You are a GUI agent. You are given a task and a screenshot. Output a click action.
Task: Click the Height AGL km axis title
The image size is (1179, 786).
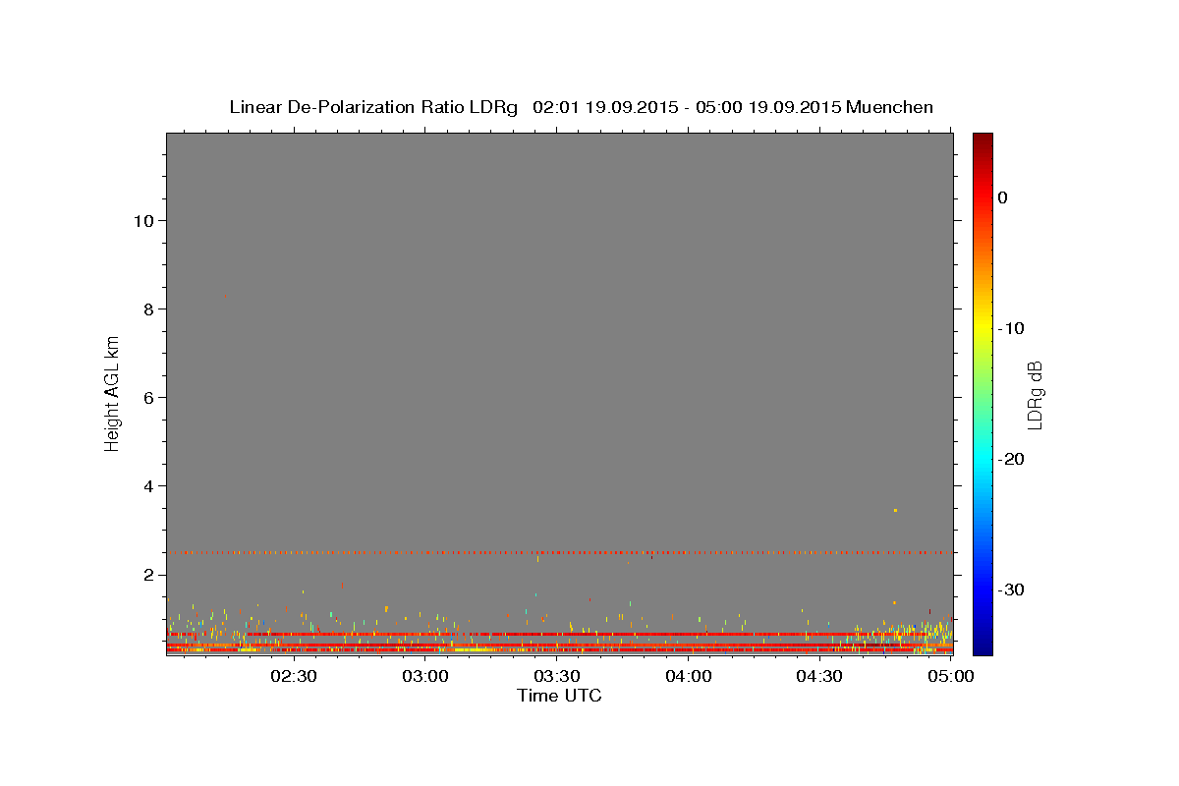tap(112, 392)
